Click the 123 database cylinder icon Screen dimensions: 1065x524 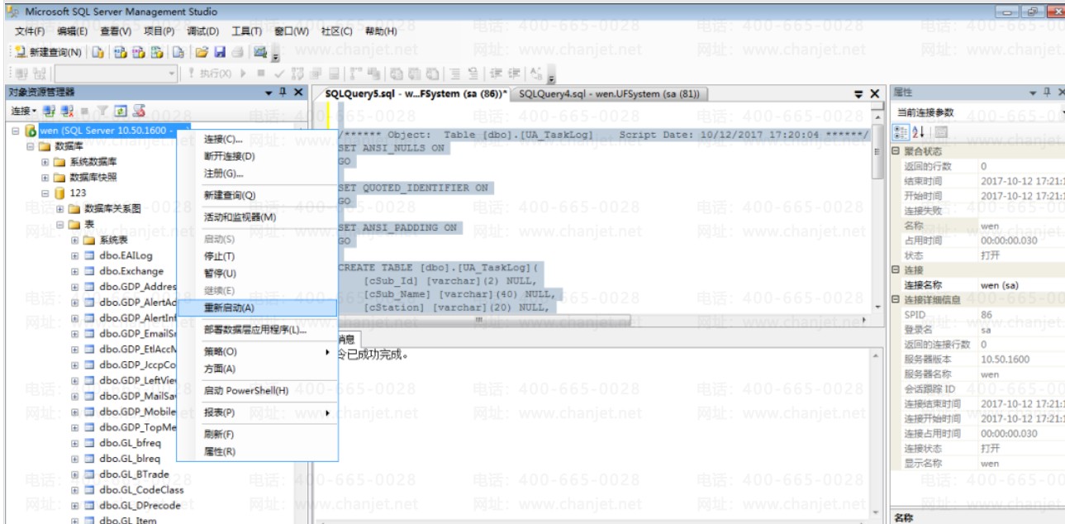[59, 193]
